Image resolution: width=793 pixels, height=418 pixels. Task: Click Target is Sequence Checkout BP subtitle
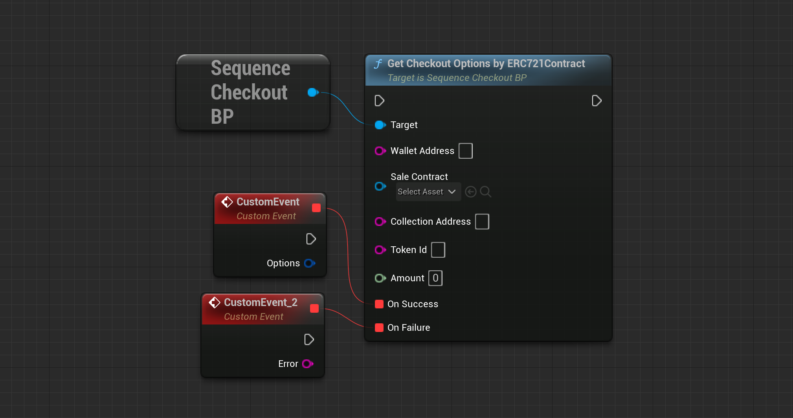457,78
